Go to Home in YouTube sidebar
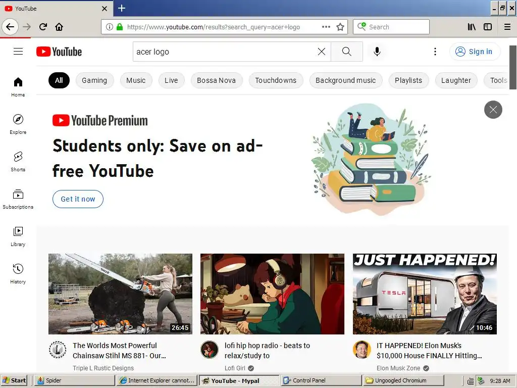The width and height of the screenshot is (517, 388). pyautogui.click(x=18, y=87)
